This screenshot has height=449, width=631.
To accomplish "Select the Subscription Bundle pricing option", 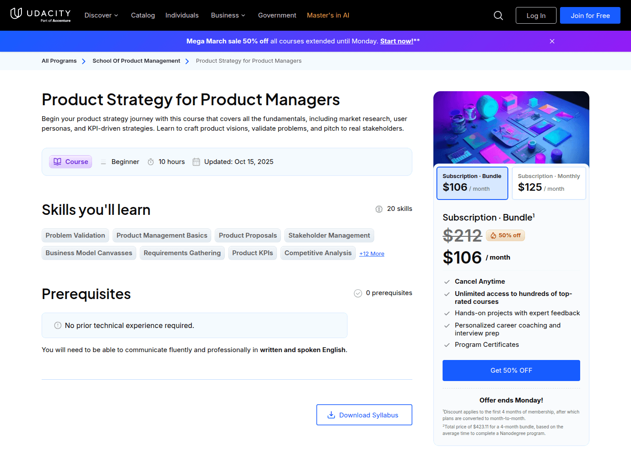I will tap(472, 183).
